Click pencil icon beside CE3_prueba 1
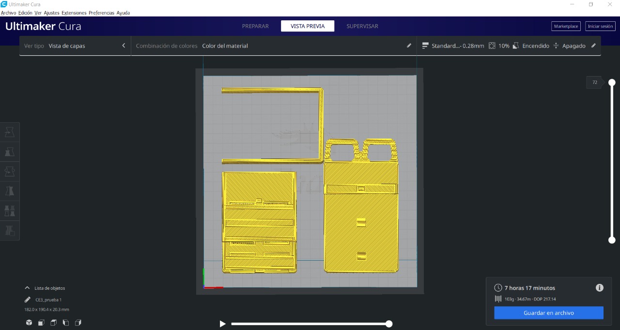Viewport: 620px width, 330px height. [28, 299]
